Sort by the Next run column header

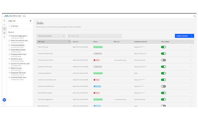[116, 42]
